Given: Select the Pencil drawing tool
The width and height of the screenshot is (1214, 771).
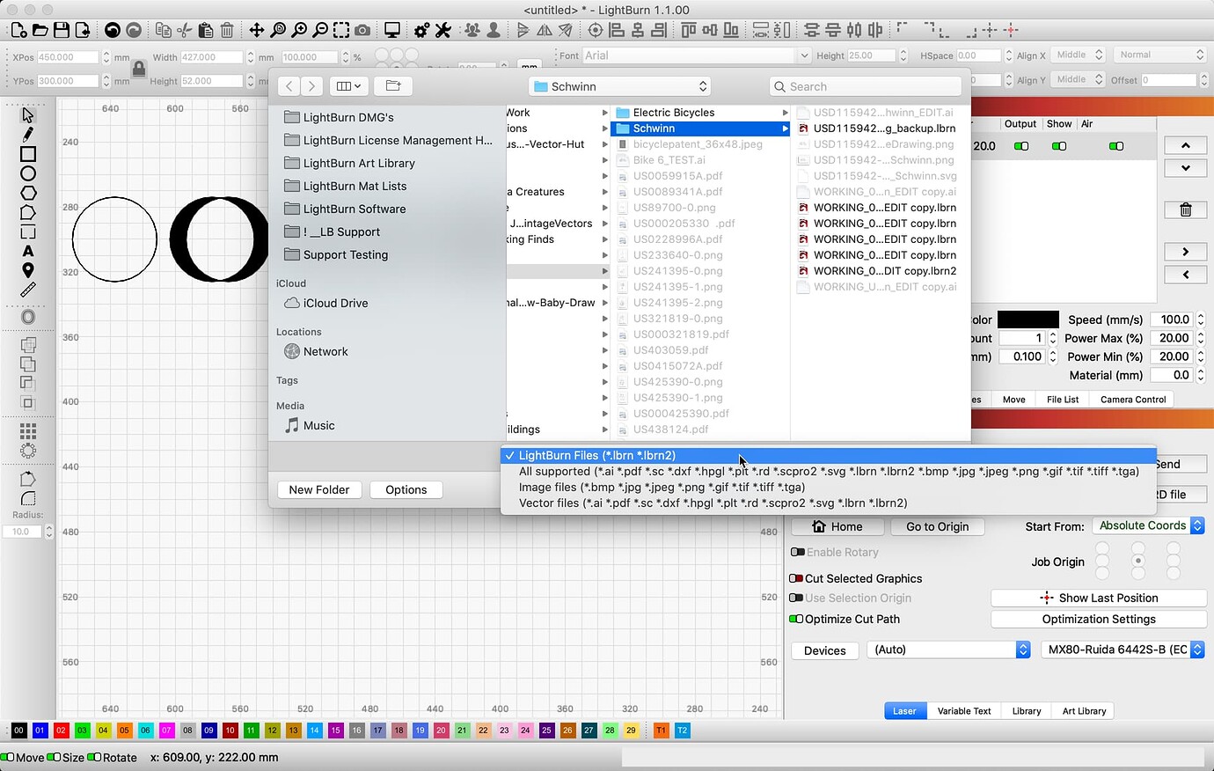Looking at the screenshot, I should [27, 136].
